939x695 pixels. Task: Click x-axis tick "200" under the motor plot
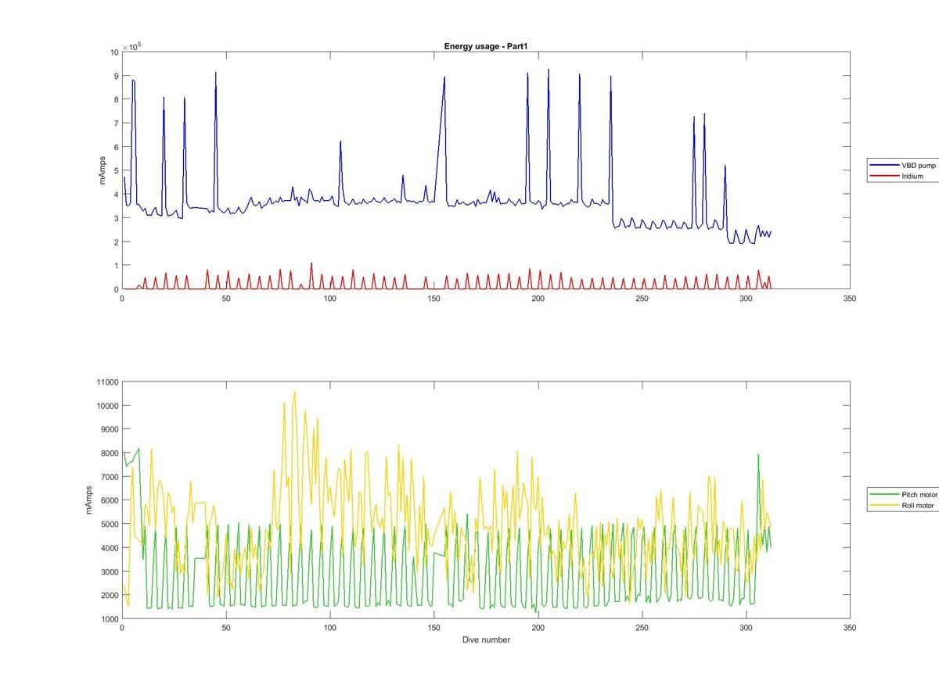pyautogui.click(x=538, y=628)
